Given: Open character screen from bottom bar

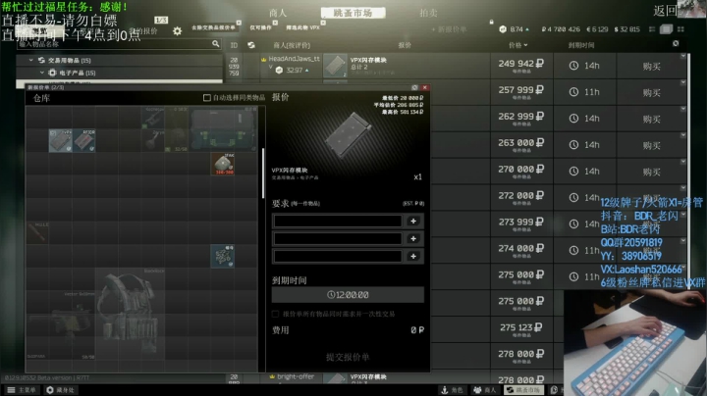Looking at the screenshot, I should tap(453, 390).
